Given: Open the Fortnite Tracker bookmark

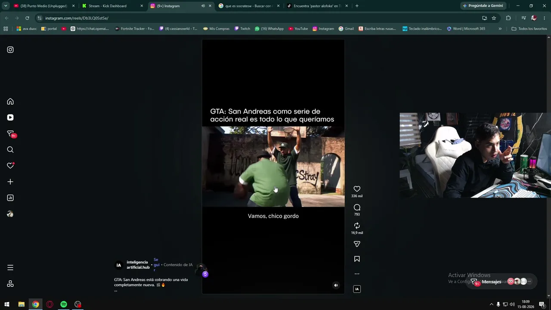Looking at the screenshot, I should [x=134, y=29].
